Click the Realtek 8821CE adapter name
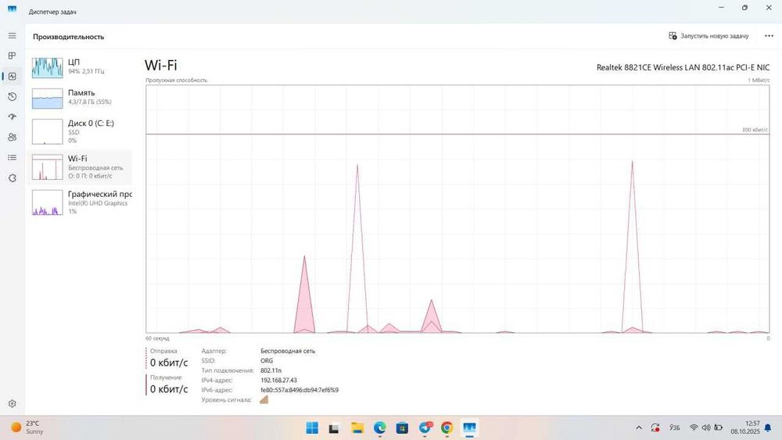The height and width of the screenshot is (440, 782). pyautogui.click(x=683, y=67)
